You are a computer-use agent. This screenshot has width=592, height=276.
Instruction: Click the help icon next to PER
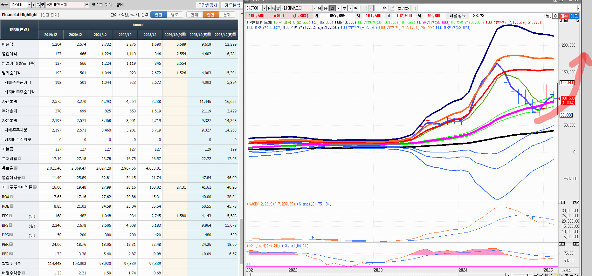point(11,244)
